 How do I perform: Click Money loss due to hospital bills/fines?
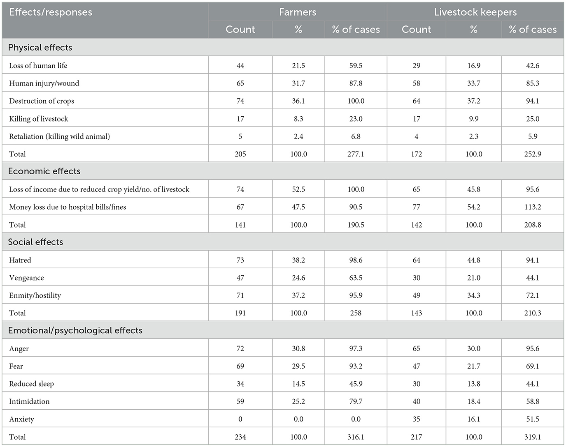(x=68, y=207)
